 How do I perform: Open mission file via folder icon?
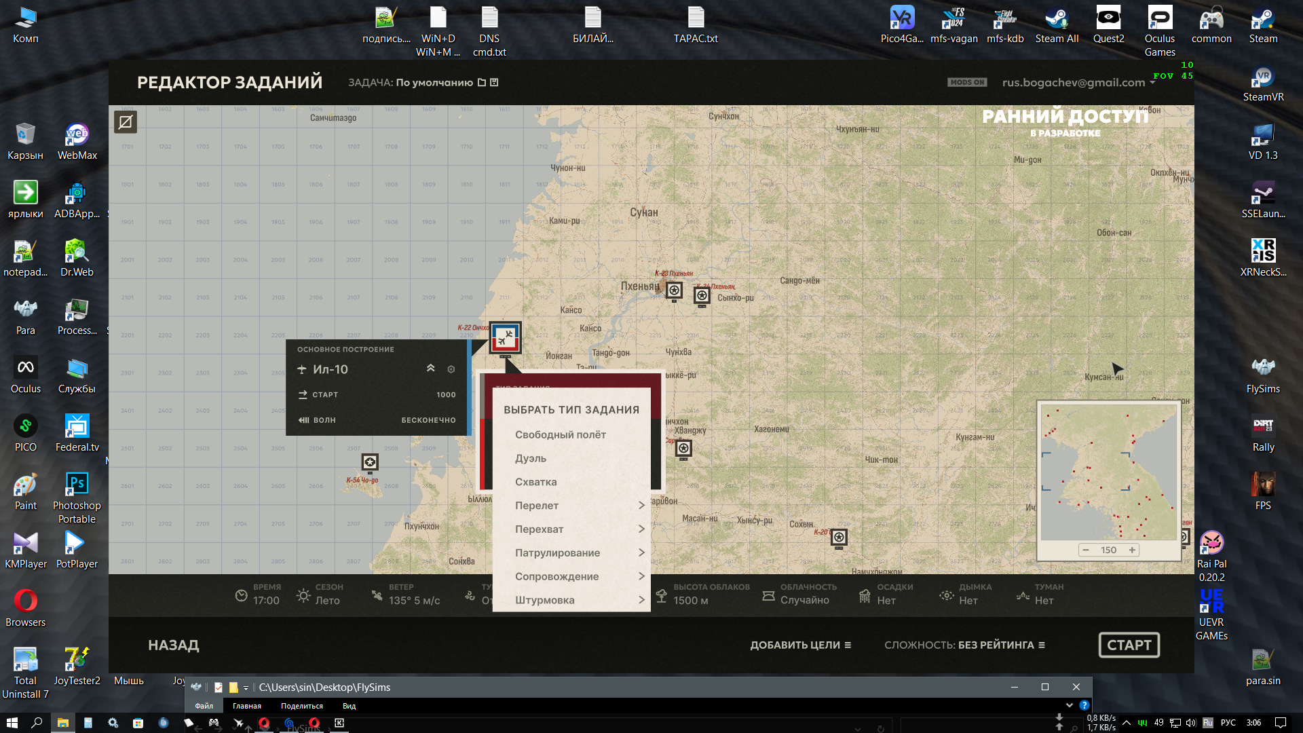coord(482,82)
